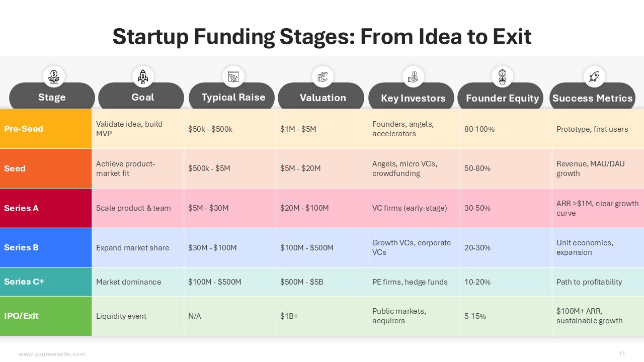The image size is (644, 362).
Task: Click the Key Investors header pill
Action: 413,98
